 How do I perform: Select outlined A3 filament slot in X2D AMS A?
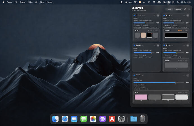click(168, 97)
